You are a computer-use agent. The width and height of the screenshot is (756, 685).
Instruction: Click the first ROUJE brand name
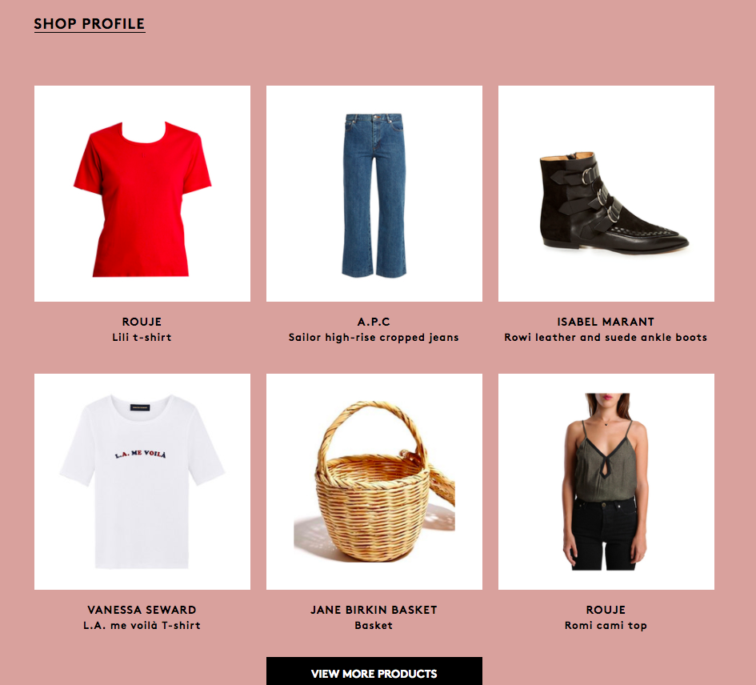pos(142,322)
